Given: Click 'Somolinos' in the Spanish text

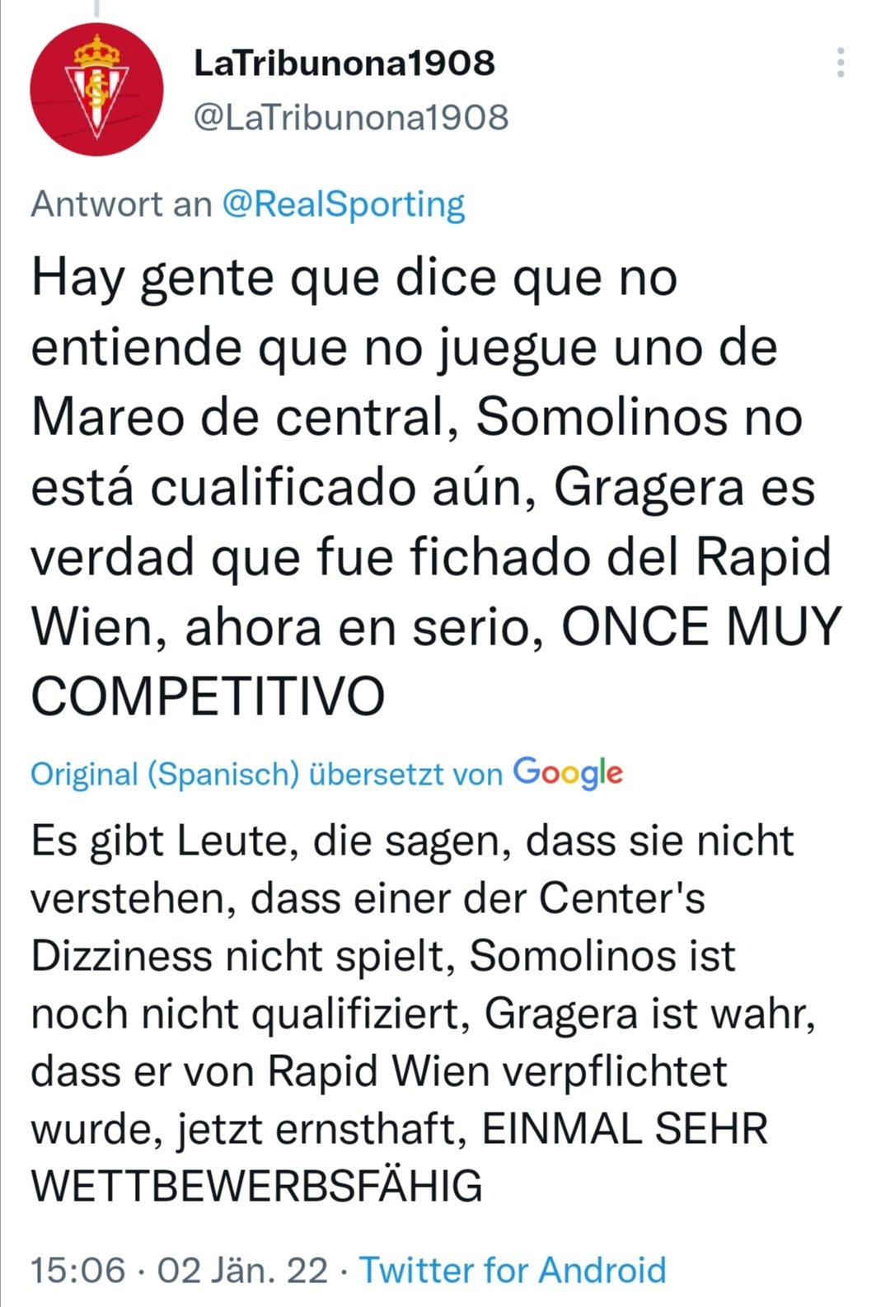Looking at the screenshot, I should click(x=602, y=416).
